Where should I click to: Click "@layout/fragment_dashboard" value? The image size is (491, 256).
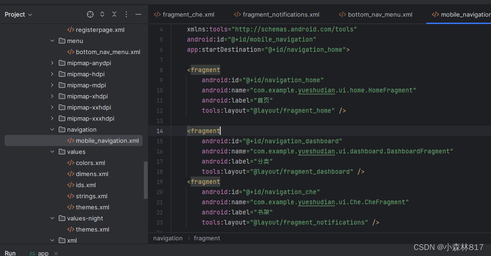(302, 171)
